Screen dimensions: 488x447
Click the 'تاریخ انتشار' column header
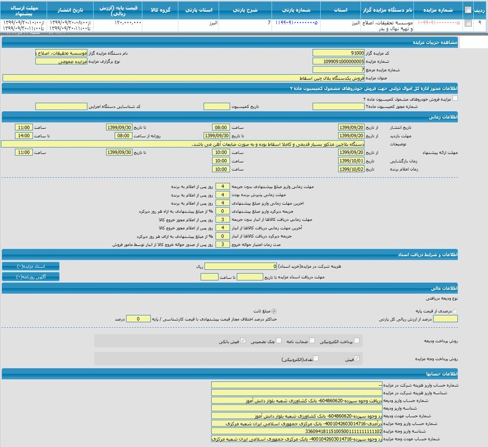point(70,10)
